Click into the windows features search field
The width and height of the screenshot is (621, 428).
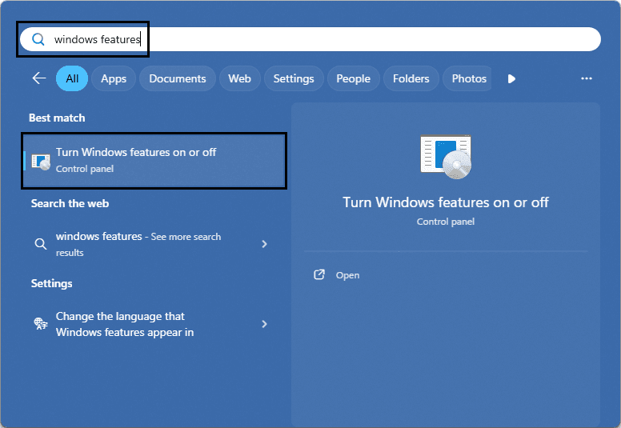[x=310, y=39]
